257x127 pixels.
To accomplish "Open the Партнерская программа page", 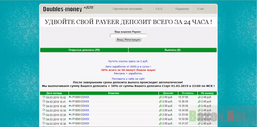I will click(127, 9).
